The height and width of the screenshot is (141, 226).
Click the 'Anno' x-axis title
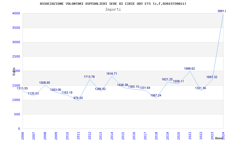pos(220,138)
